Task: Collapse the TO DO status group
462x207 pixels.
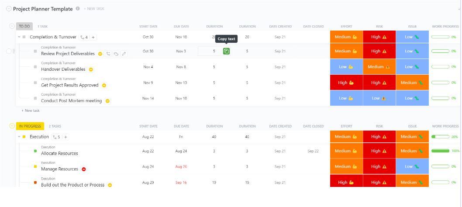Action: click(x=12, y=26)
